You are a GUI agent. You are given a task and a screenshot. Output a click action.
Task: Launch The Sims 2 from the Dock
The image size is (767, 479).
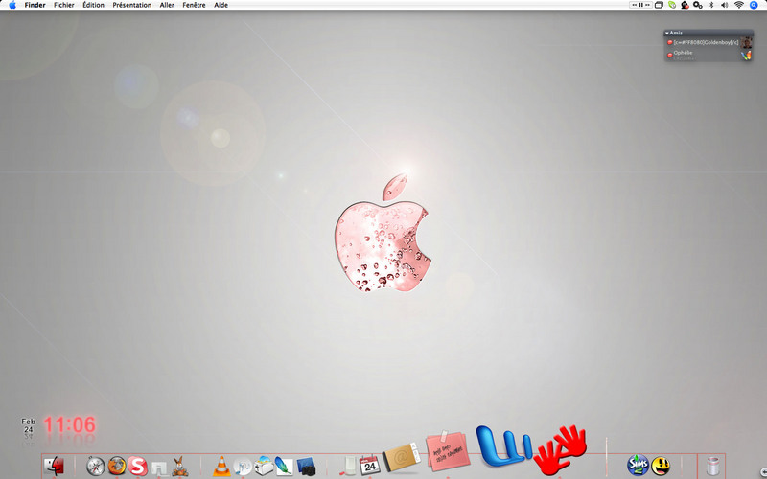[x=638, y=466]
